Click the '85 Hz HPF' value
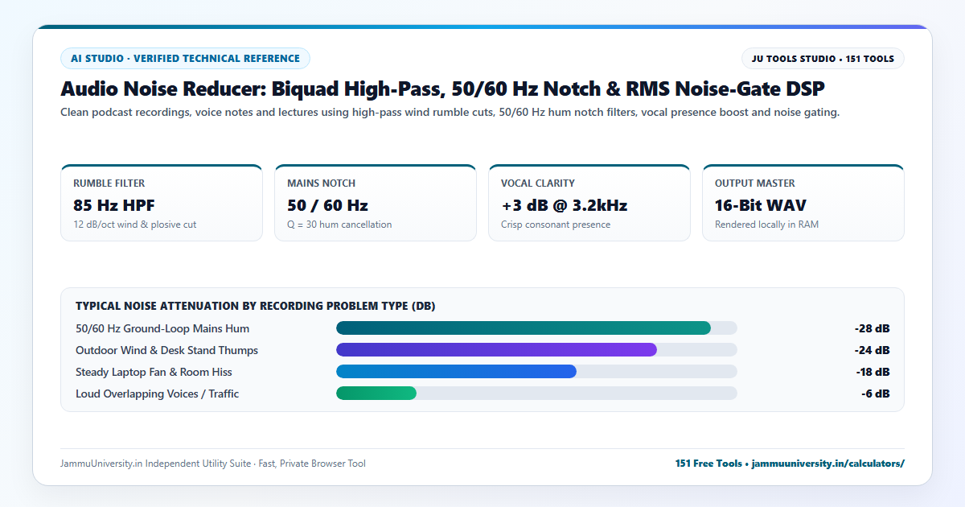Image resolution: width=965 pixels, height=507 pixels. tap(114, 205)
